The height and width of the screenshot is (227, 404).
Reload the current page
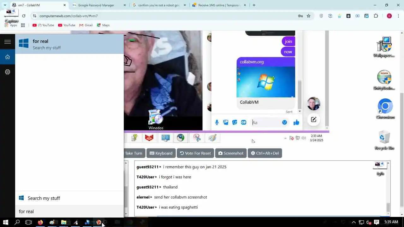(x=24, y=16)
